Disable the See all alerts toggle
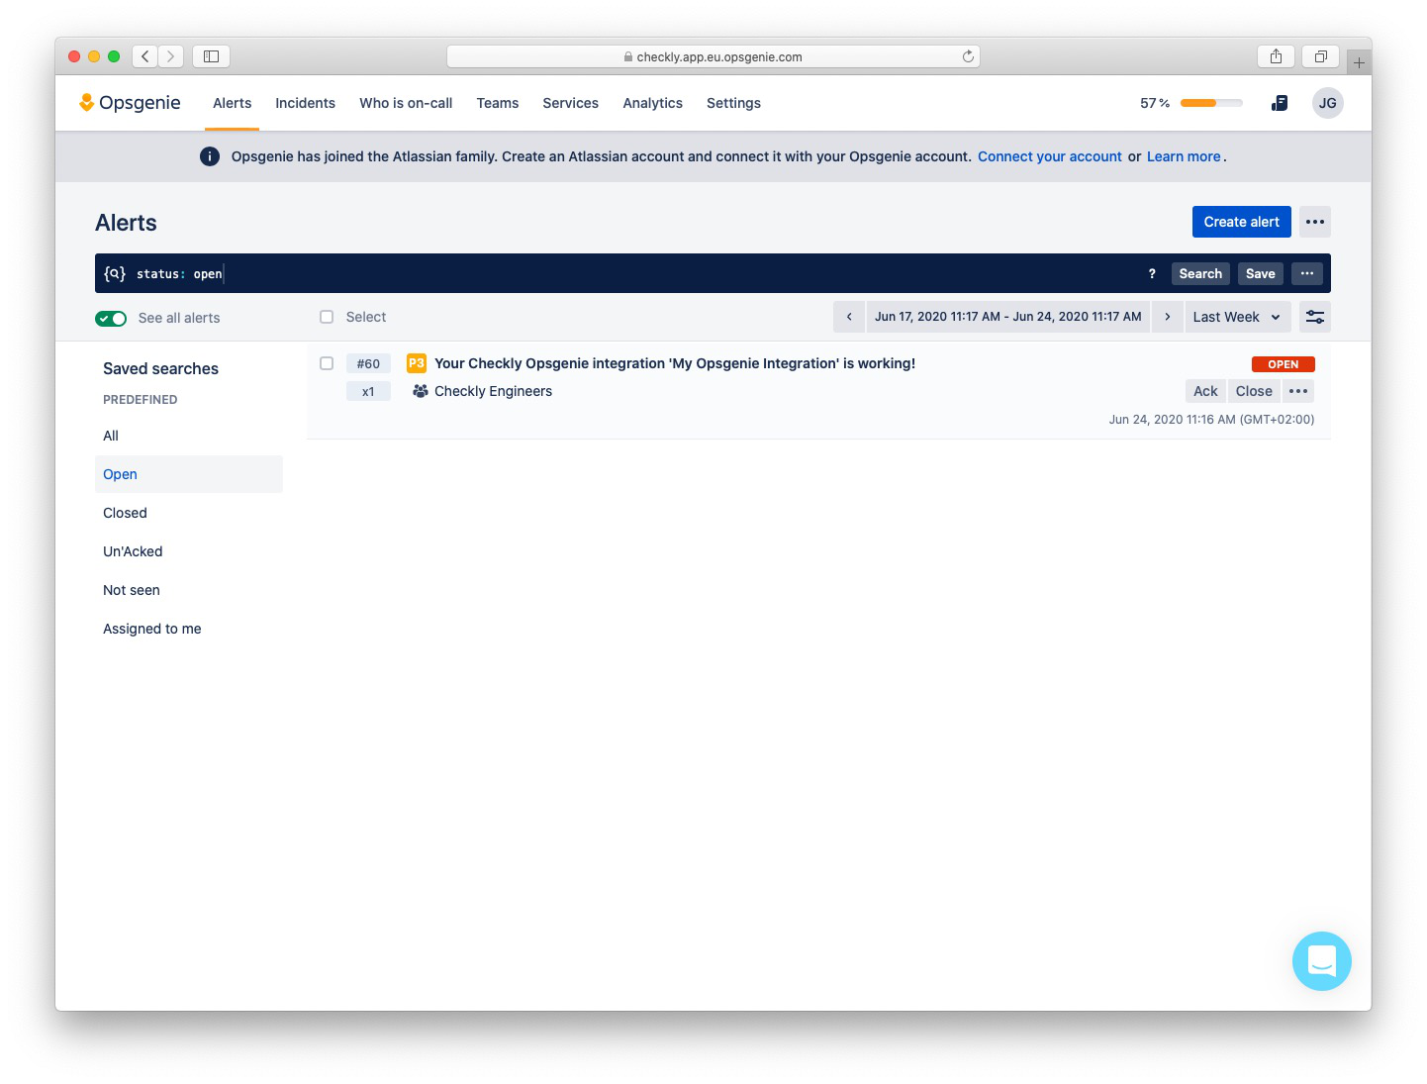Viewport: 1427px width, 1084px height. click(x=111, y=318)
